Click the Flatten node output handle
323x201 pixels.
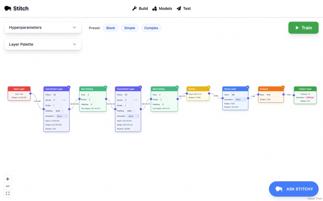tap(209, 94)
